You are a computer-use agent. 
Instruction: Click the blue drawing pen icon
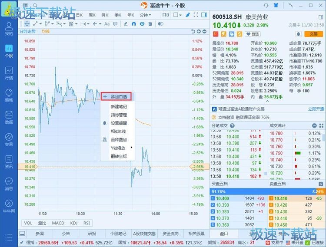click(x=188, y=15)
